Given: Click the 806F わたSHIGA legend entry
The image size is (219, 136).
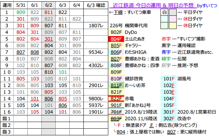Looking at the screenshot, I should coord(128,52).
